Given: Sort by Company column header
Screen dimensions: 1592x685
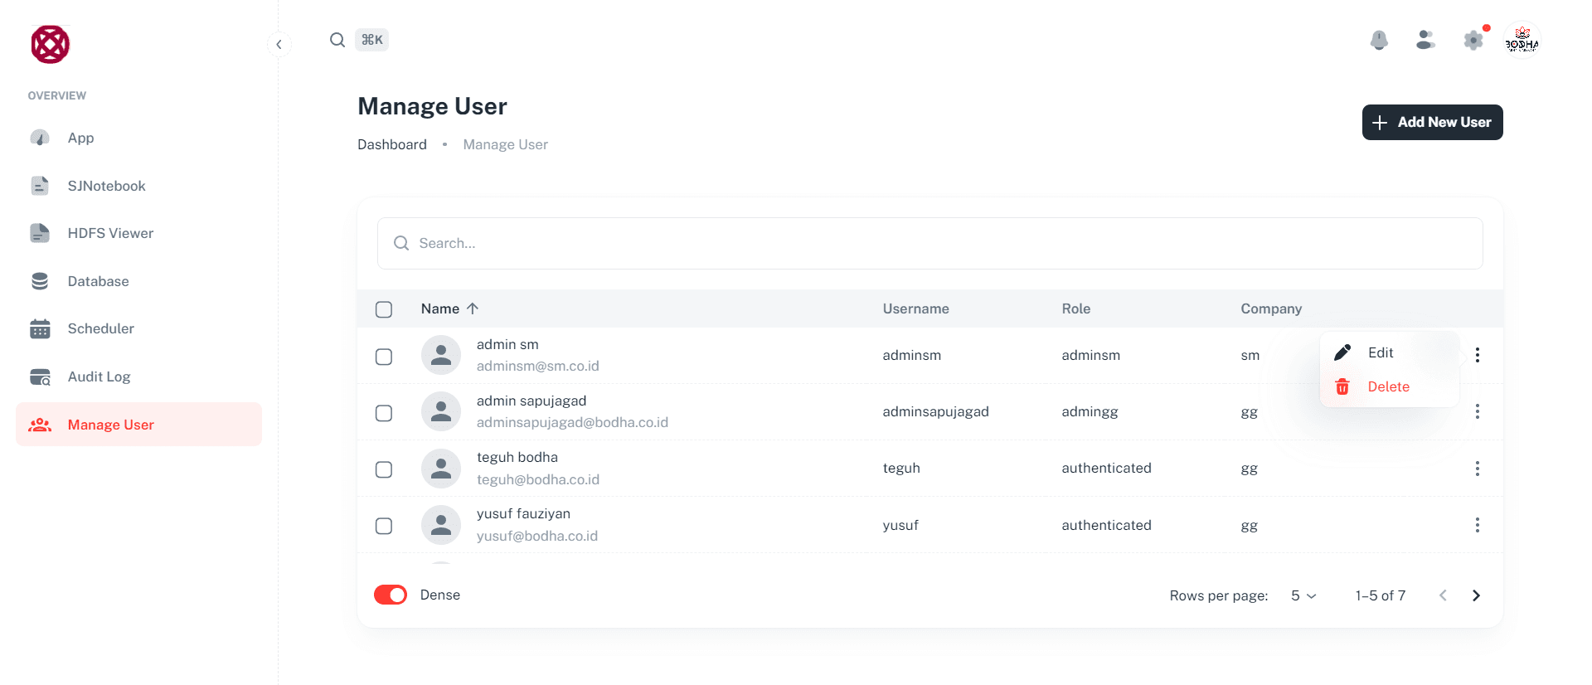Looking at the screenshot, I should tap(1271, 308).
